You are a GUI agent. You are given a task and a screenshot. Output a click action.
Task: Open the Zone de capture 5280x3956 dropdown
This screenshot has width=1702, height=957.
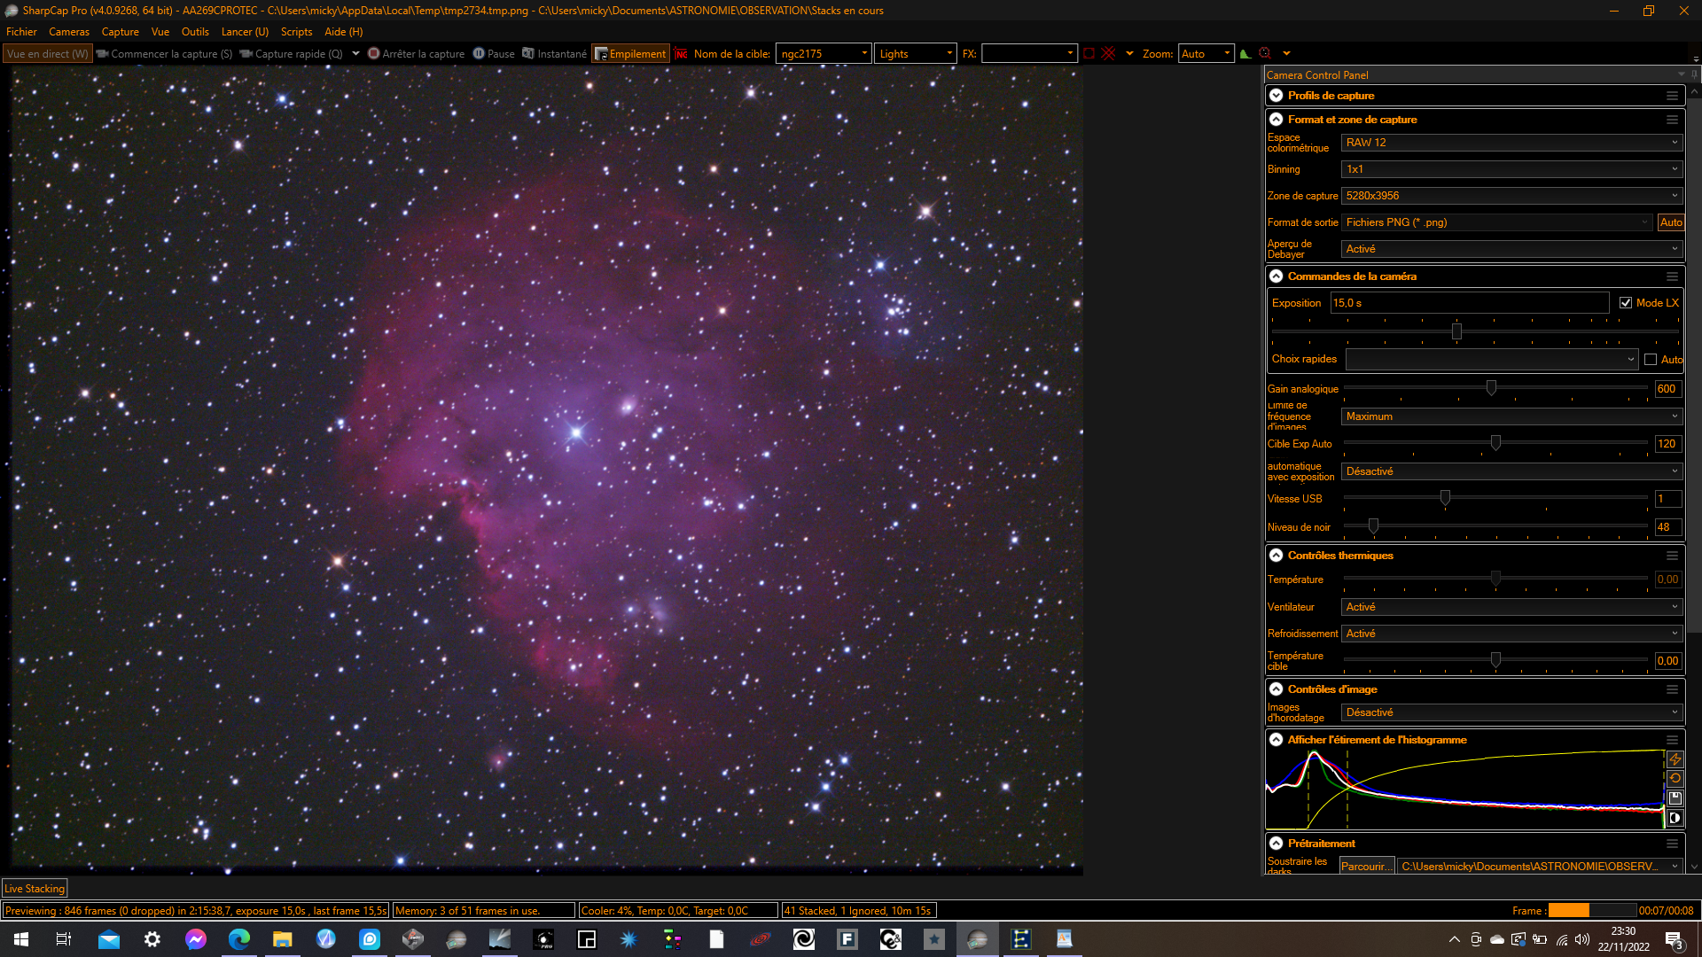pyautogui.click(x=1511, y=196)
